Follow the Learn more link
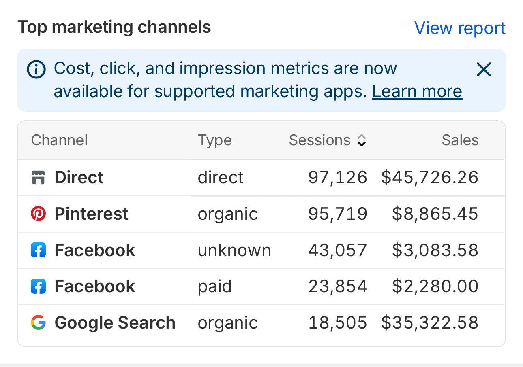Image resolution: width=523 pixels, height=367 pixels. [417, 91]
